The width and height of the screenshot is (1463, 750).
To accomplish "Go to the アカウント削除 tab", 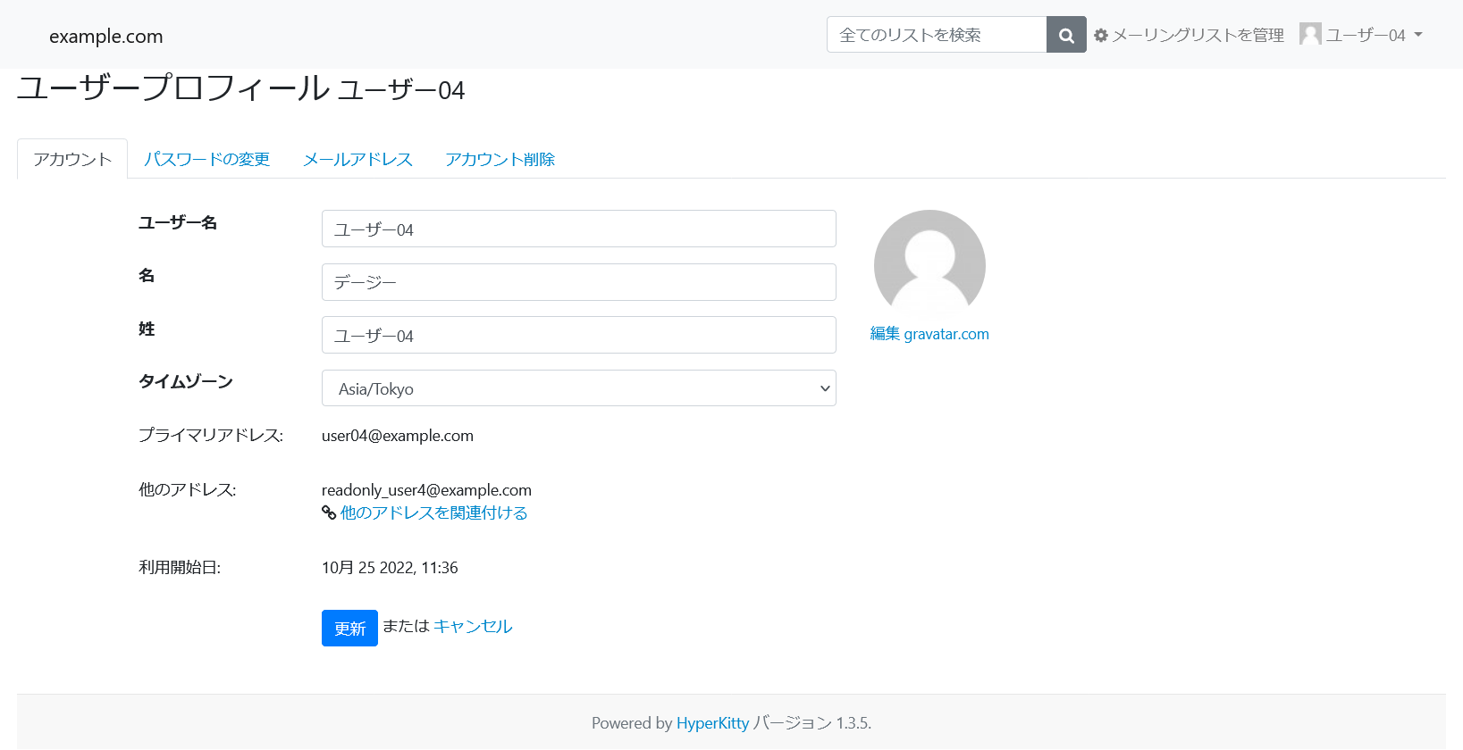I will pos(500,159).
